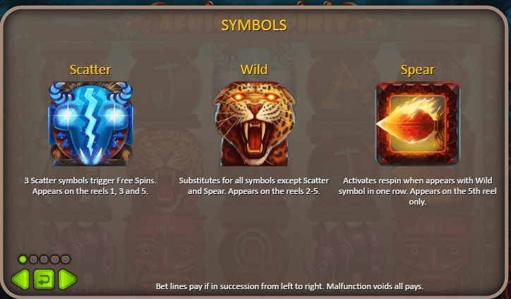The image size is (511, 299).
Task: Click the Scatter free spins description text
Action: coord(90,186)
